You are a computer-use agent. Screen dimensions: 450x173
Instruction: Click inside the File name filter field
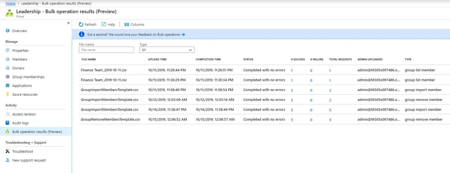pyautogui.click(x=106, y=49)
